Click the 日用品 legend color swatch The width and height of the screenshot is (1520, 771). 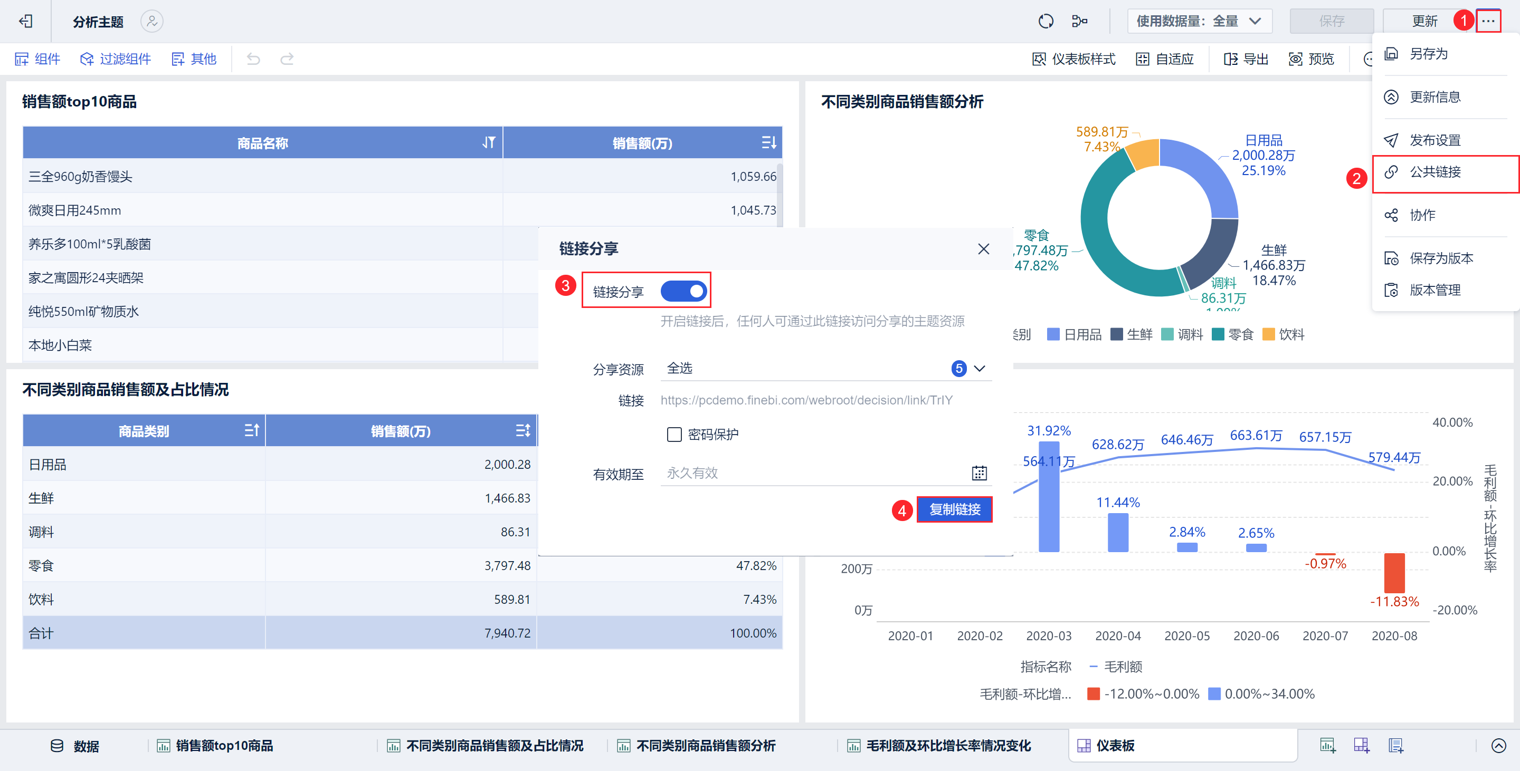point(1054,334)
